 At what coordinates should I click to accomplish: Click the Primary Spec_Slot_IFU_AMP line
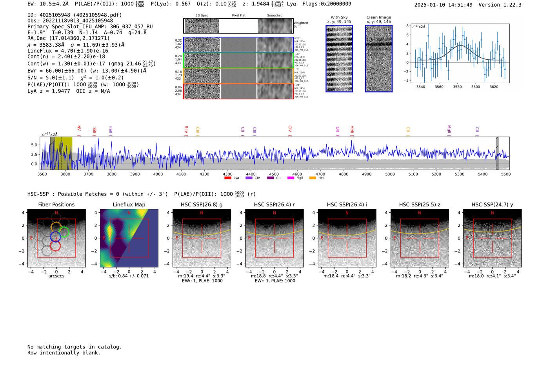[x=90, y=27]
